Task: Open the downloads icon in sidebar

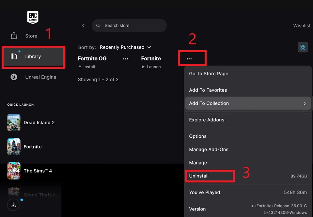Action: tap(13, 205)
